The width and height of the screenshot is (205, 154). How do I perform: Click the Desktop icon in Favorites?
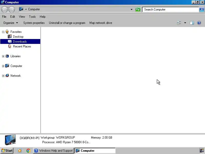click(x=10, y=36)
